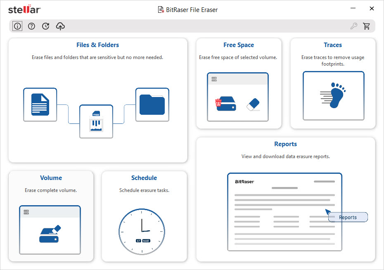Click the blue folder icon tile
This screenshot has height=270, width=384.
coord(152,105)
